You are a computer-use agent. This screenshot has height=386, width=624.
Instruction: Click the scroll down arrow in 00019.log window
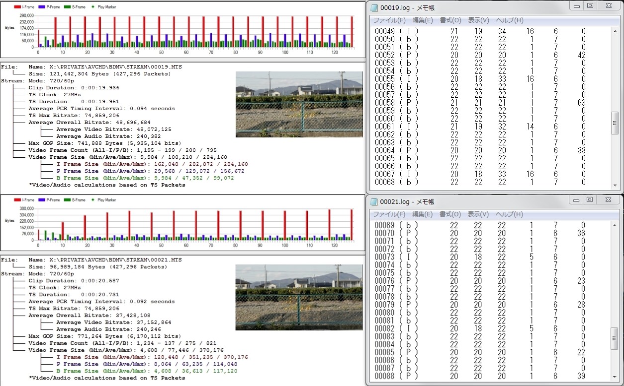[x=615, y=186]
